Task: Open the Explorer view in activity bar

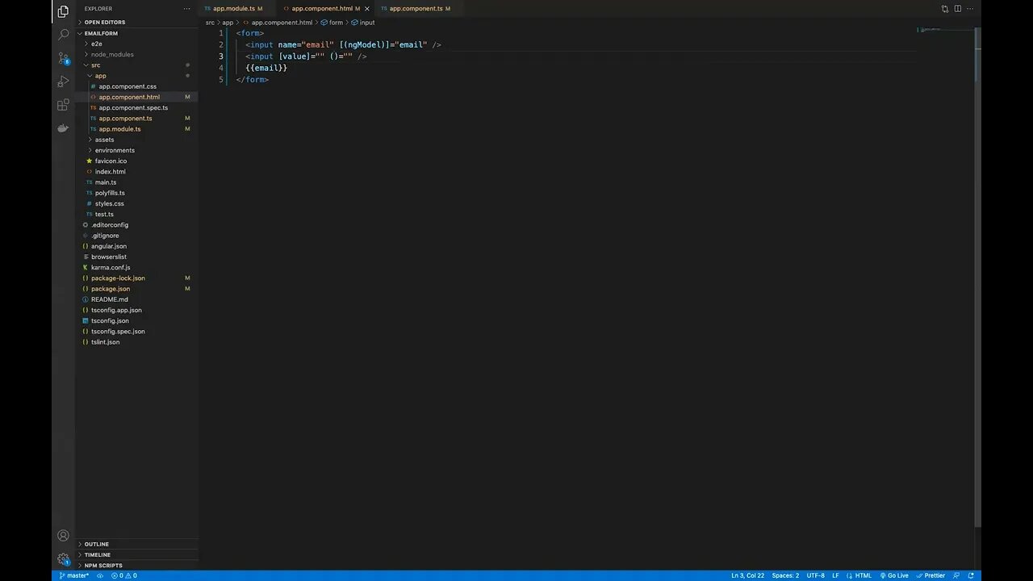Action: coord(63,11)
